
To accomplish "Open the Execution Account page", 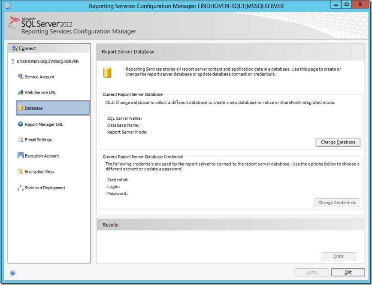I will coord(42,156).
